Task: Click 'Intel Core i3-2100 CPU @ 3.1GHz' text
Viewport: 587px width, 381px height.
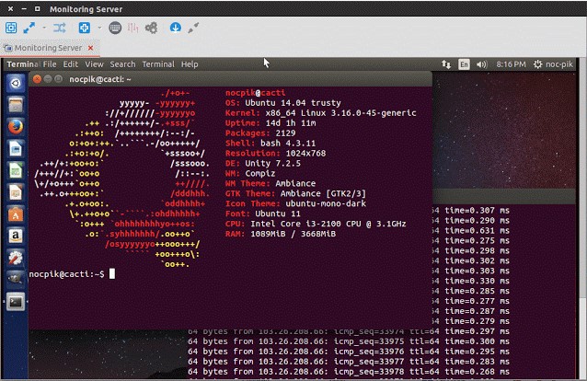Action: [328, 224]
